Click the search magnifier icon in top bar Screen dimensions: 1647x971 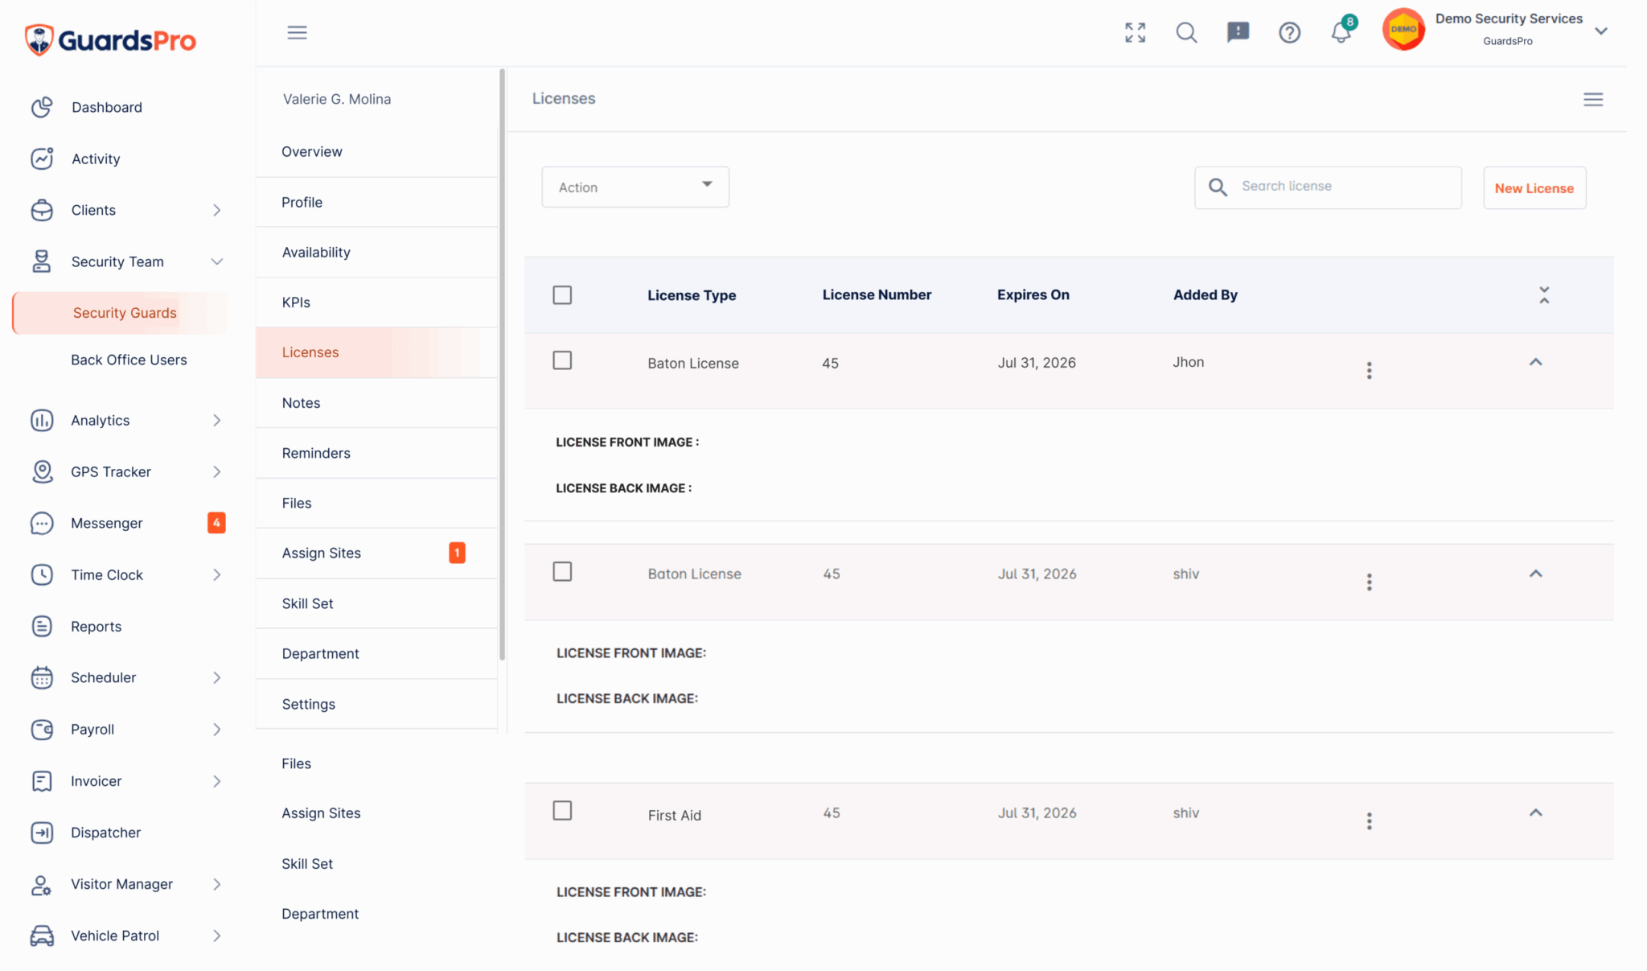click(x=1186, y=32)
